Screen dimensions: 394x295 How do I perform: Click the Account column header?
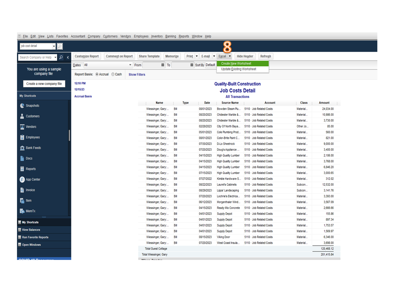pos(270,103)
